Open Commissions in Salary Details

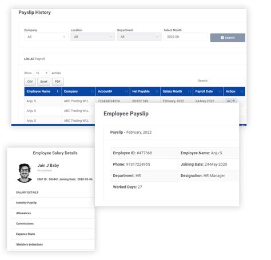53,223
